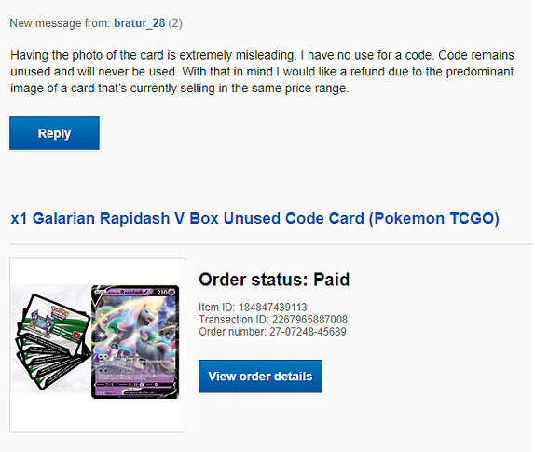Screen dimensions: 535x452
Task: Open the Galarian Rapidash V card image
Action: (x=135, y=342)
